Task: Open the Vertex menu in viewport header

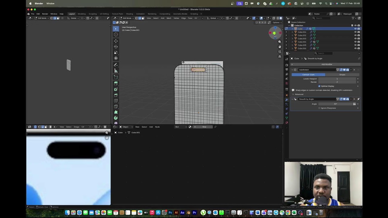Action: pyautogui.click(x=176, y=18)
